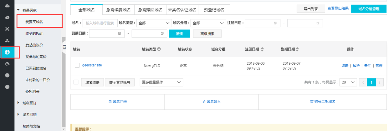Viewport: 388px width, 131px height.
Task: Click 续费 for geekstar.site
Action: pyautogui.click(x=345, y=66)
